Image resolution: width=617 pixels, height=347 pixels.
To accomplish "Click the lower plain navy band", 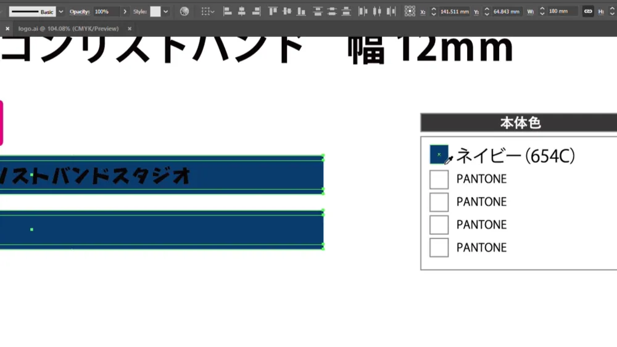I will pos(161,230).
